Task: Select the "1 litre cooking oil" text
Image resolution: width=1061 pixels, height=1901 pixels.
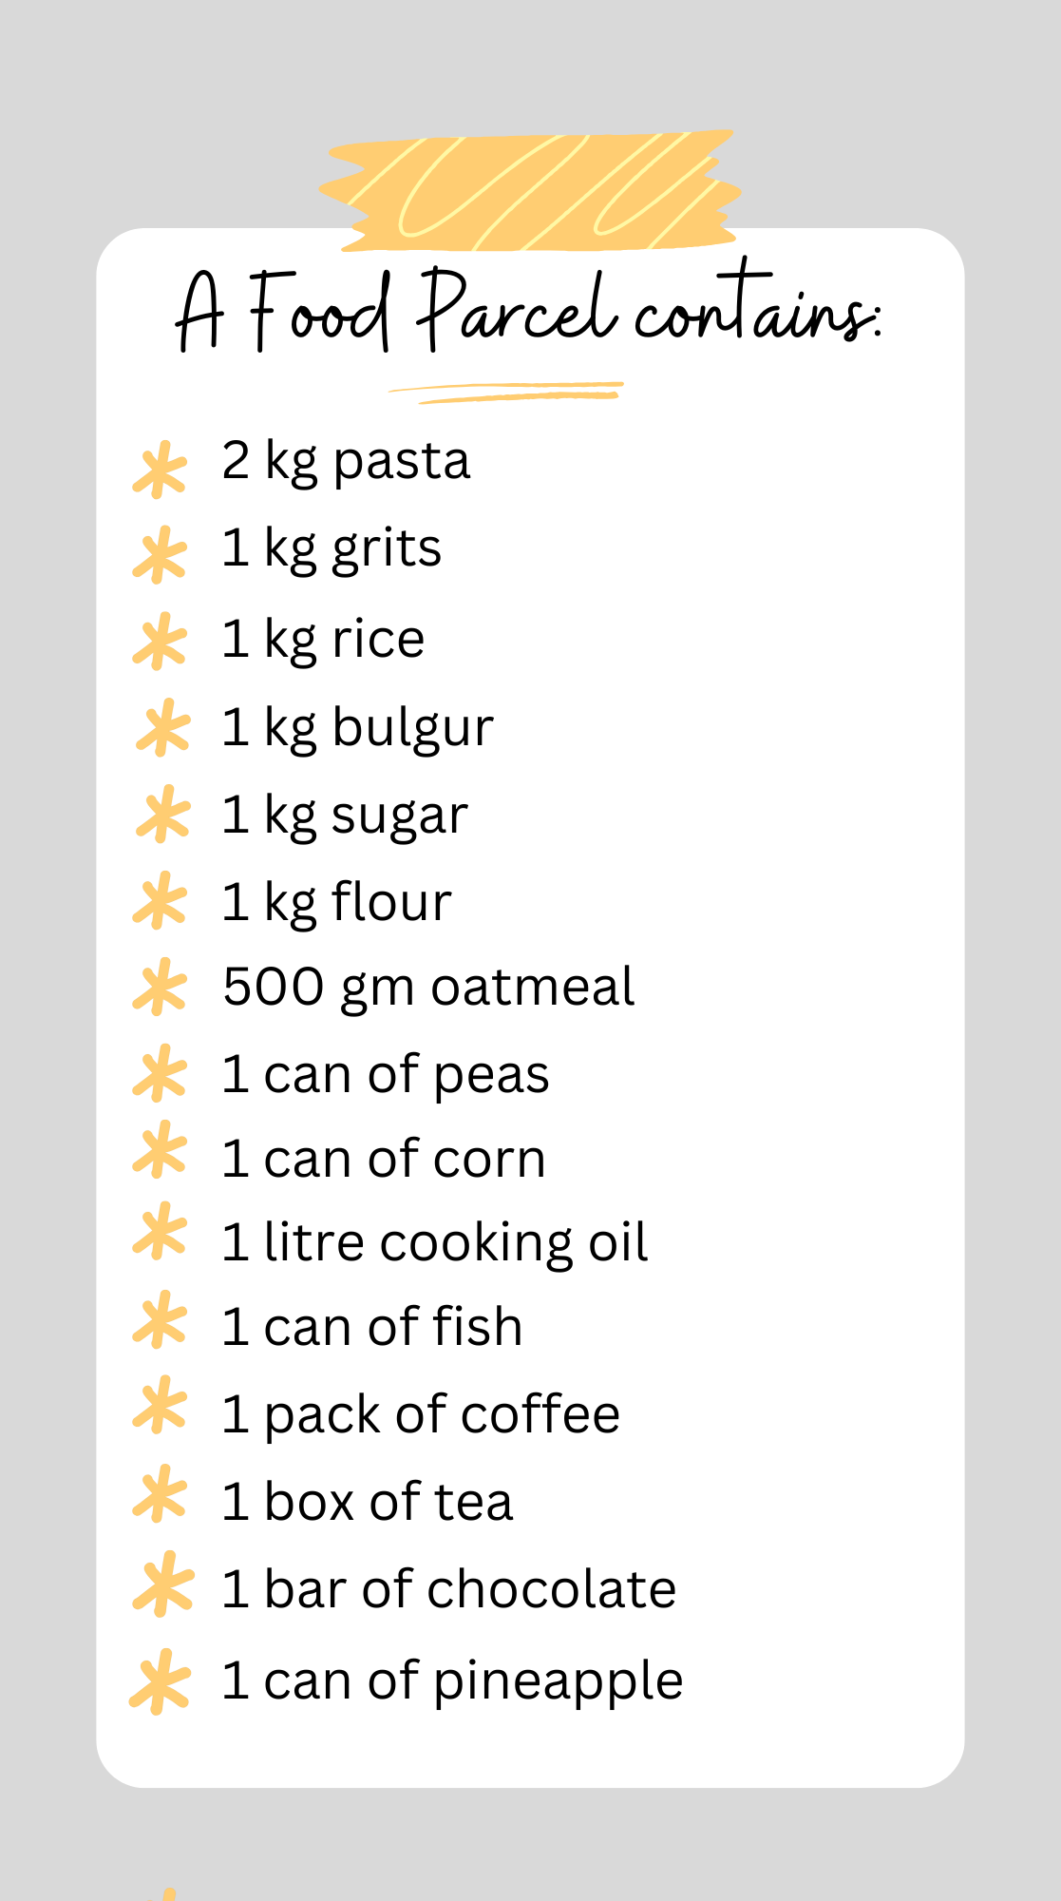Action: (x=434, y=1243)
